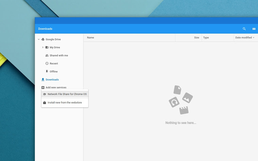Viewport: 258px width, 161px height.
Task: Click the Offline pin icon
Action: (47, 71)
